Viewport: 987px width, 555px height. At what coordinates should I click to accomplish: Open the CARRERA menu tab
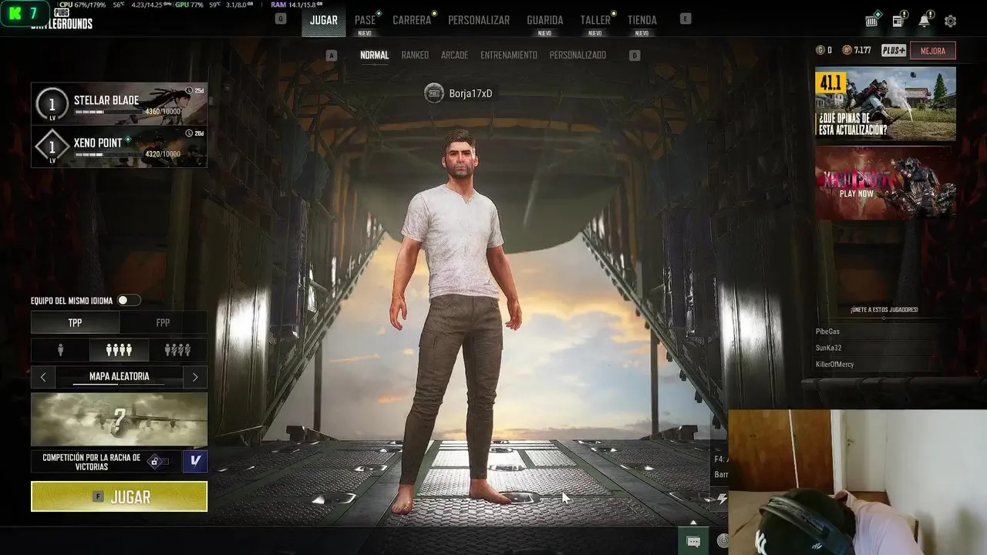pos(412,20)
